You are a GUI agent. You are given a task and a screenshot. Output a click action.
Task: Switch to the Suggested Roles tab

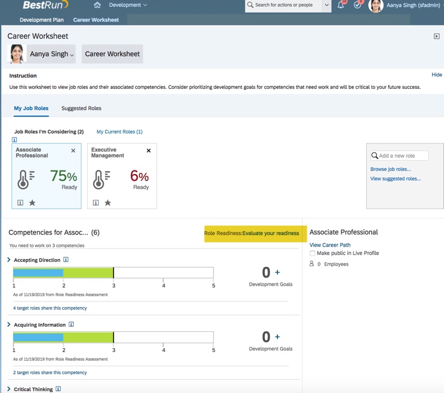(81, 108)
